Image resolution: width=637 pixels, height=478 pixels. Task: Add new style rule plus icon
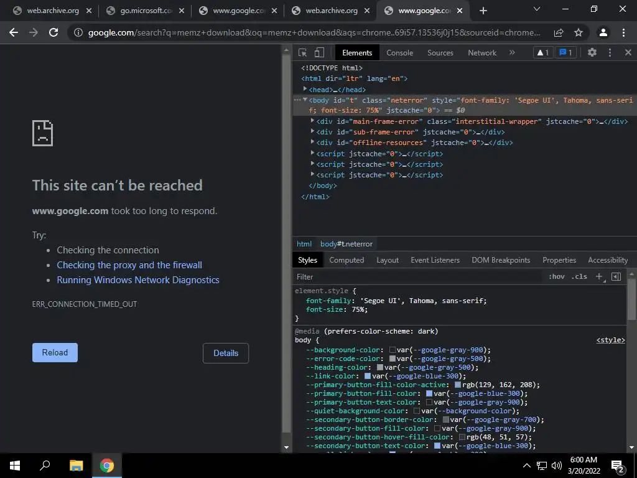click(x=599, y=276)
